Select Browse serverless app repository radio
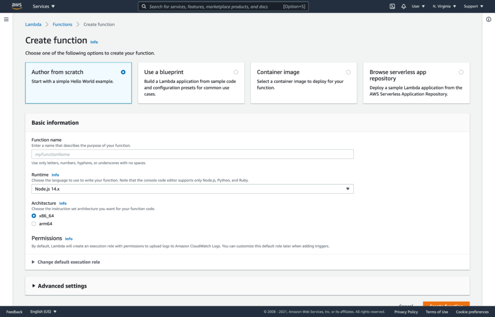This screenshot has width=495, height=317. tap(461, 72)
